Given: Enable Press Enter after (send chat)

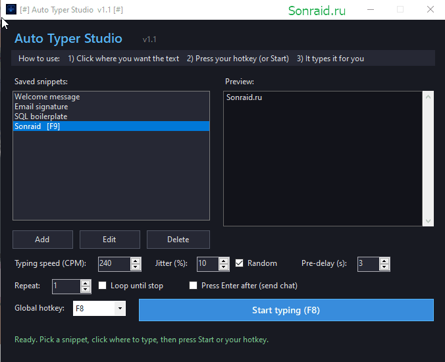Looking at the screenshot, I should pos(194,286).
